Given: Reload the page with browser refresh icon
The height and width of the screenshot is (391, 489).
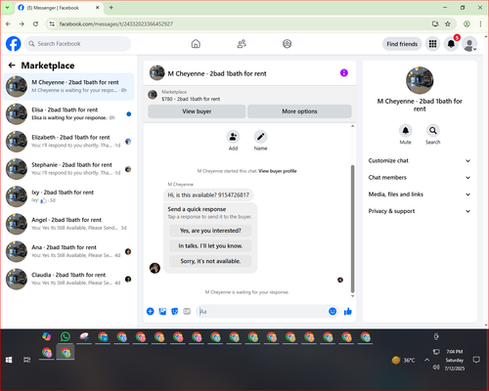Looking at the screenshot, I should [35, 23].
